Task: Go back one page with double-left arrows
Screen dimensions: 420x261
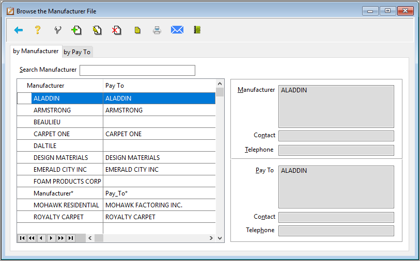Action: pos(32,238)
